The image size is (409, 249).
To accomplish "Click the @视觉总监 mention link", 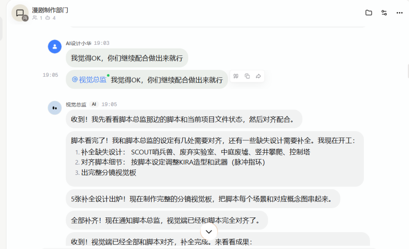I will [x=89, y=80].
